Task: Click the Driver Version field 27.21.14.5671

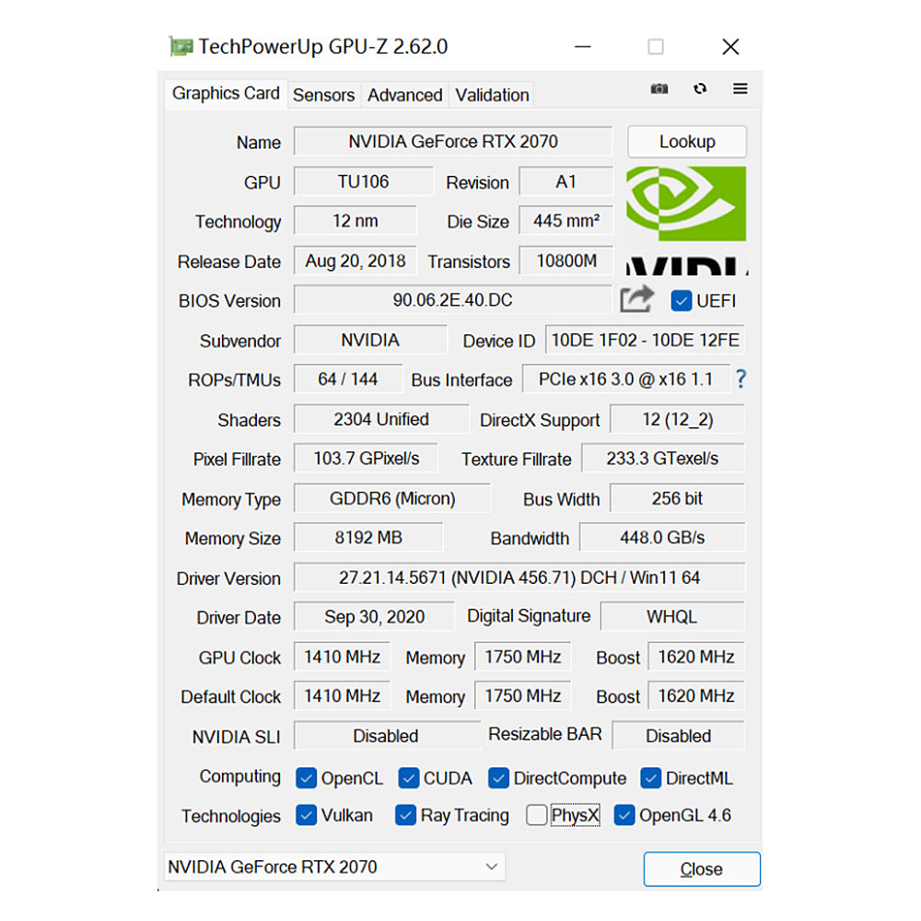Action: tap(519, 578)
